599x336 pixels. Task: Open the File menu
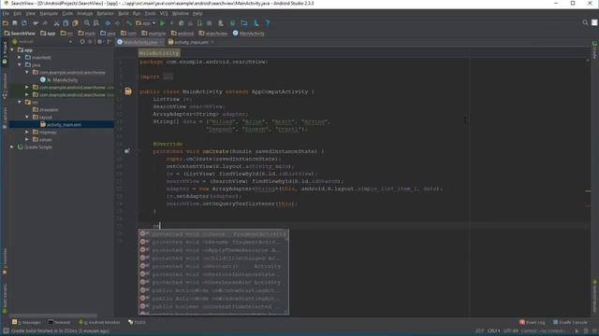(x=6, y=13)
